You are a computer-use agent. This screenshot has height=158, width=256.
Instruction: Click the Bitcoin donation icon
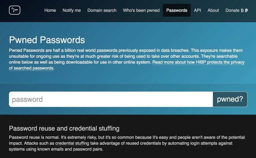242,10
